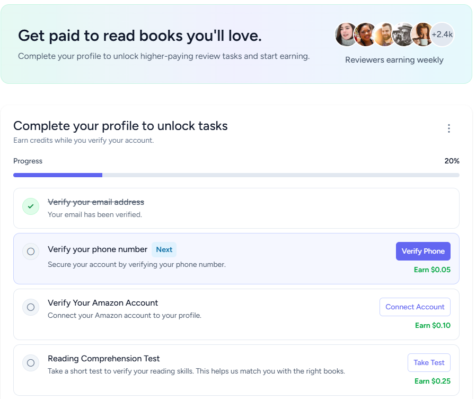
Task: Click the green checkmark on the verified email task
Action: click(30, 206)
